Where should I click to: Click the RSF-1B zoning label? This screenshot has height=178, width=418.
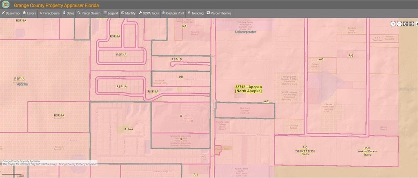click(176, 59)
